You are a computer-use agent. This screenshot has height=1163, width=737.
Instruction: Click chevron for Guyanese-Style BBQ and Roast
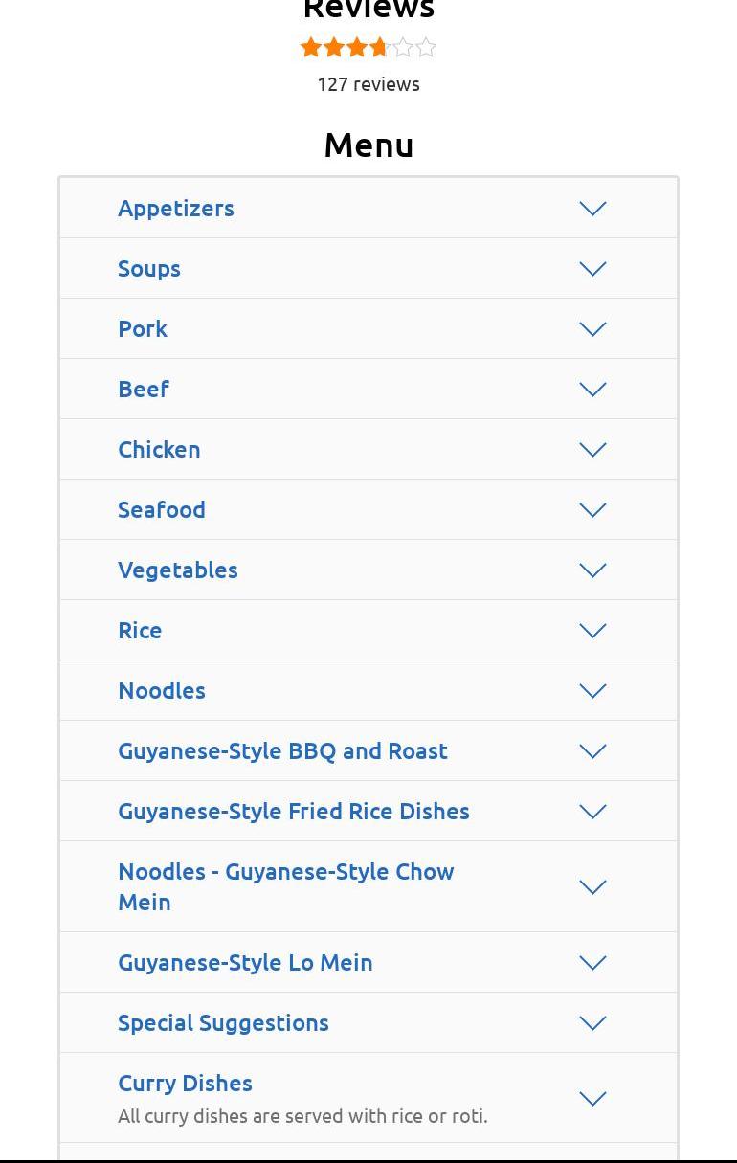tap(592, 751)
